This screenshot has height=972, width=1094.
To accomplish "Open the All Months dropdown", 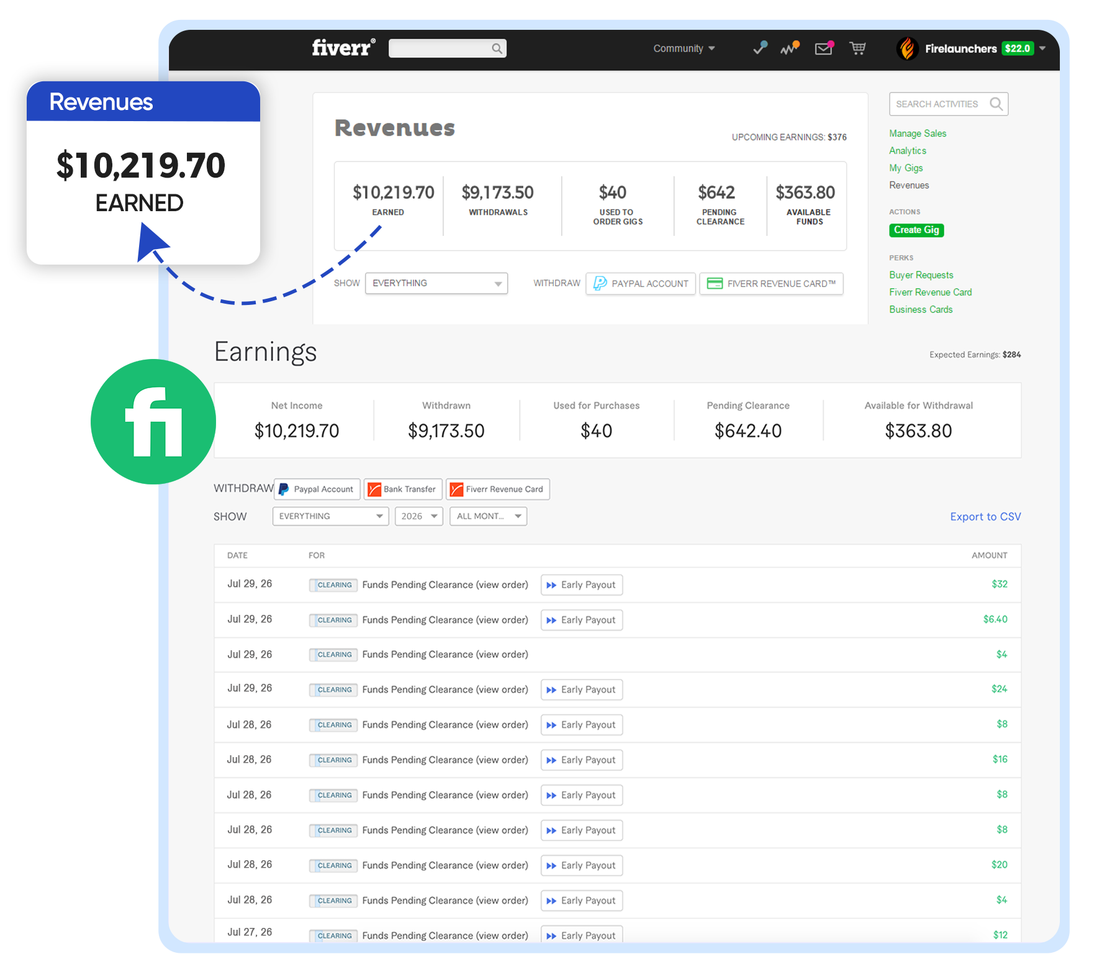I will coord(488,516).
